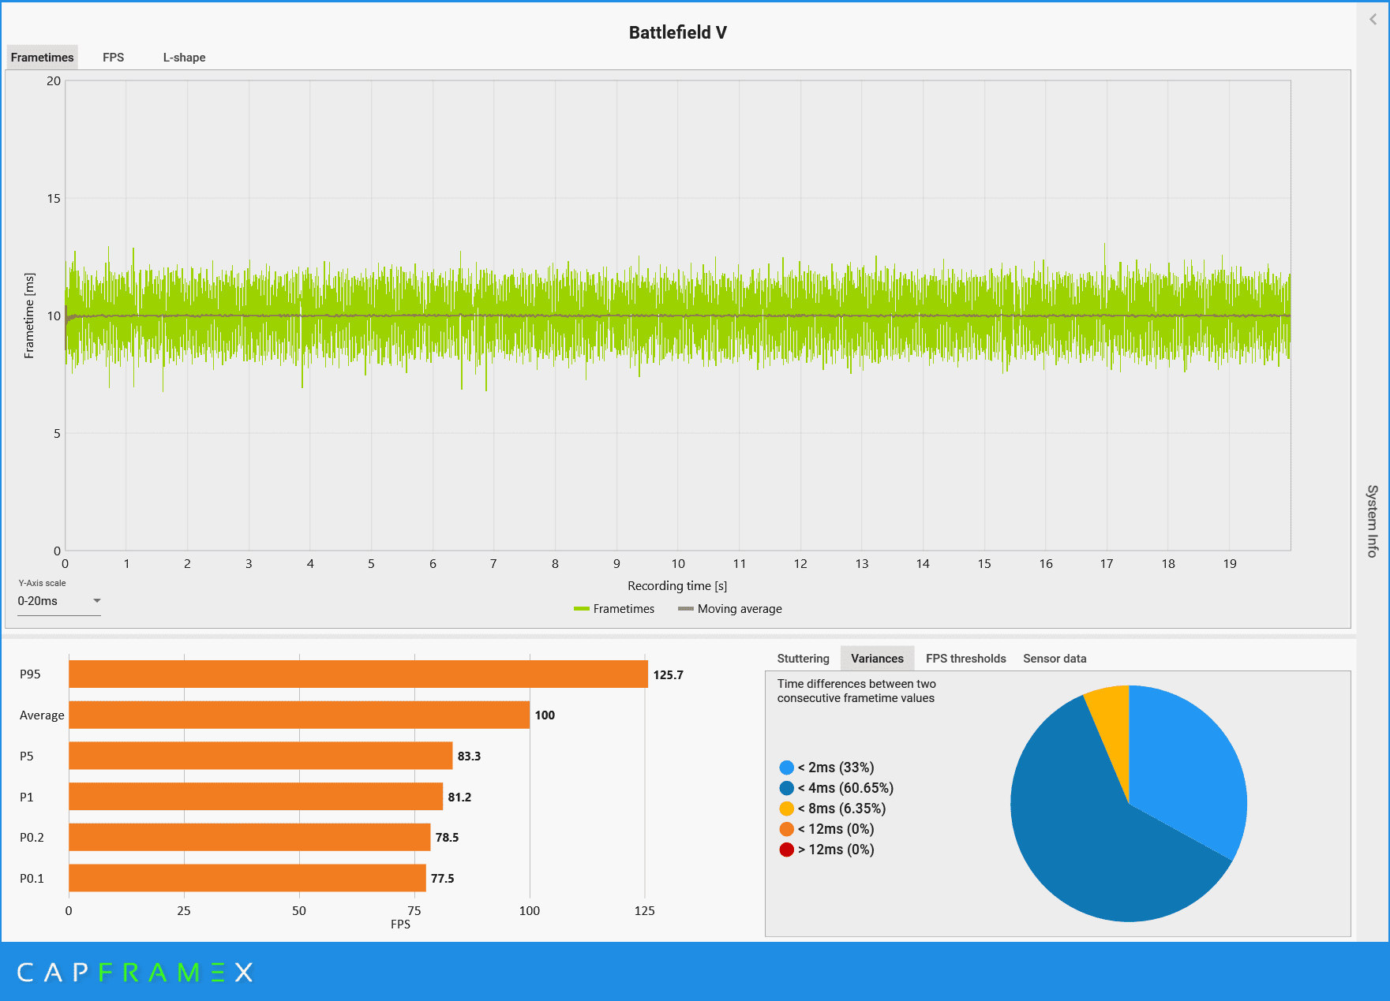This screenshot has width=1390, height=1001.
Task: Click the CapFrameX logo in footer
Action: click(x=135, y=972)
